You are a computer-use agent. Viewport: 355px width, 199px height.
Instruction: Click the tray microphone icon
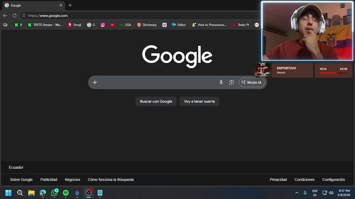point(305,193)
